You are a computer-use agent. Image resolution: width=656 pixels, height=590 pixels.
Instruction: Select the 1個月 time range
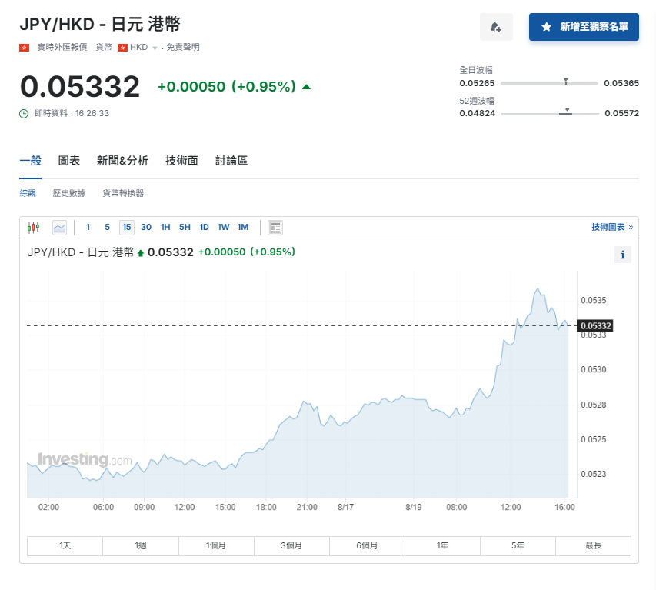(x=216, y=545)
